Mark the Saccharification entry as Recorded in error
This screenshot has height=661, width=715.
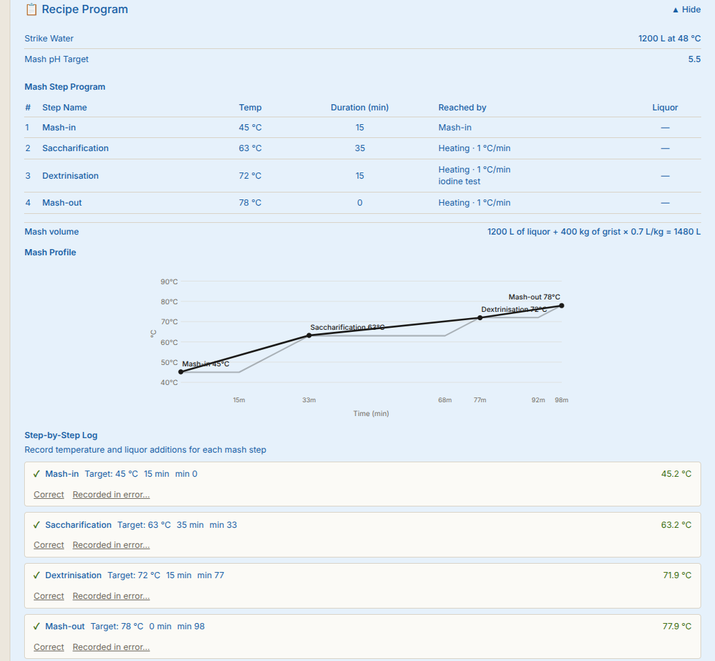click(111, 545)
